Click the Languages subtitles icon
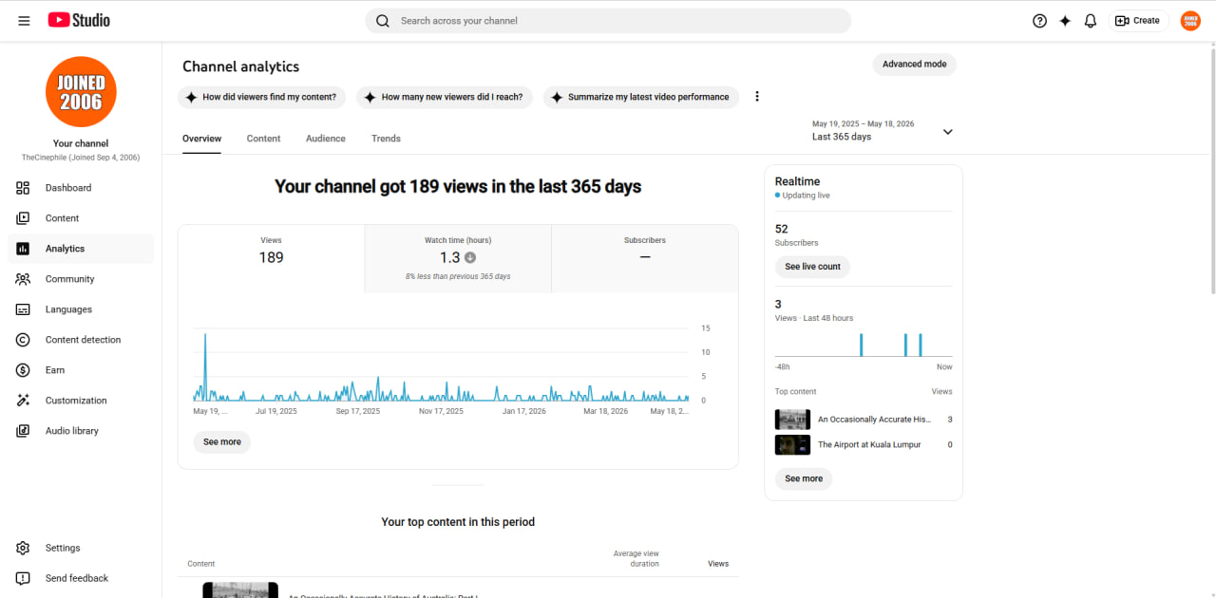Screen dimensions: 1216x598 click(23, 309)
